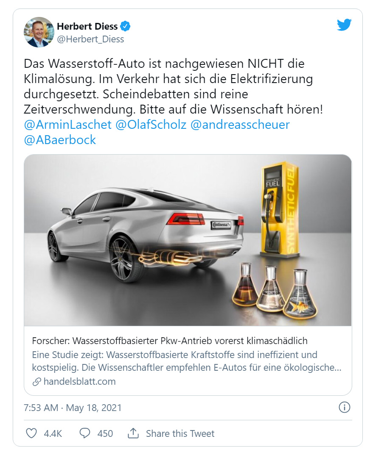Click the 450 replies count
Image resolution: width=387 pixels, height=461 pixels.
click(105, 433)
